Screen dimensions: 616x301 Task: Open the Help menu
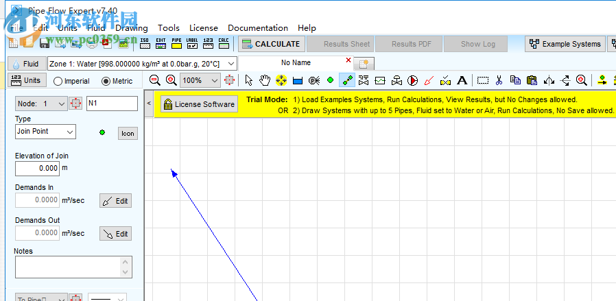click(x=307, y=28)
